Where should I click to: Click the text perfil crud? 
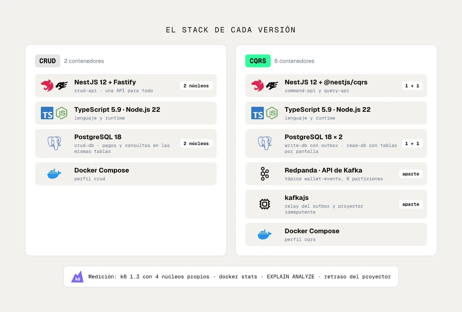pyautogui.click(x=90, y=179)
